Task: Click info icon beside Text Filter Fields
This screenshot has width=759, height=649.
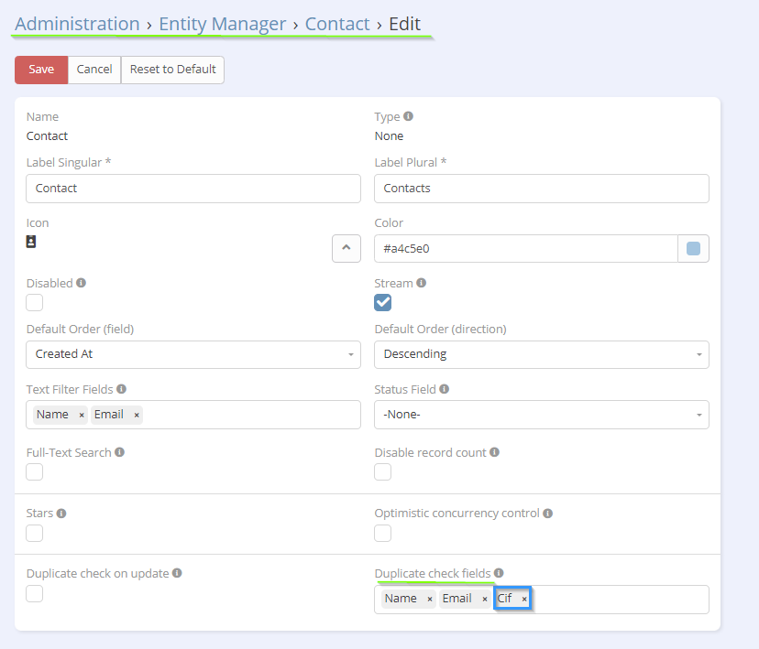Action: pyautogui.click(x=122, y=389)
